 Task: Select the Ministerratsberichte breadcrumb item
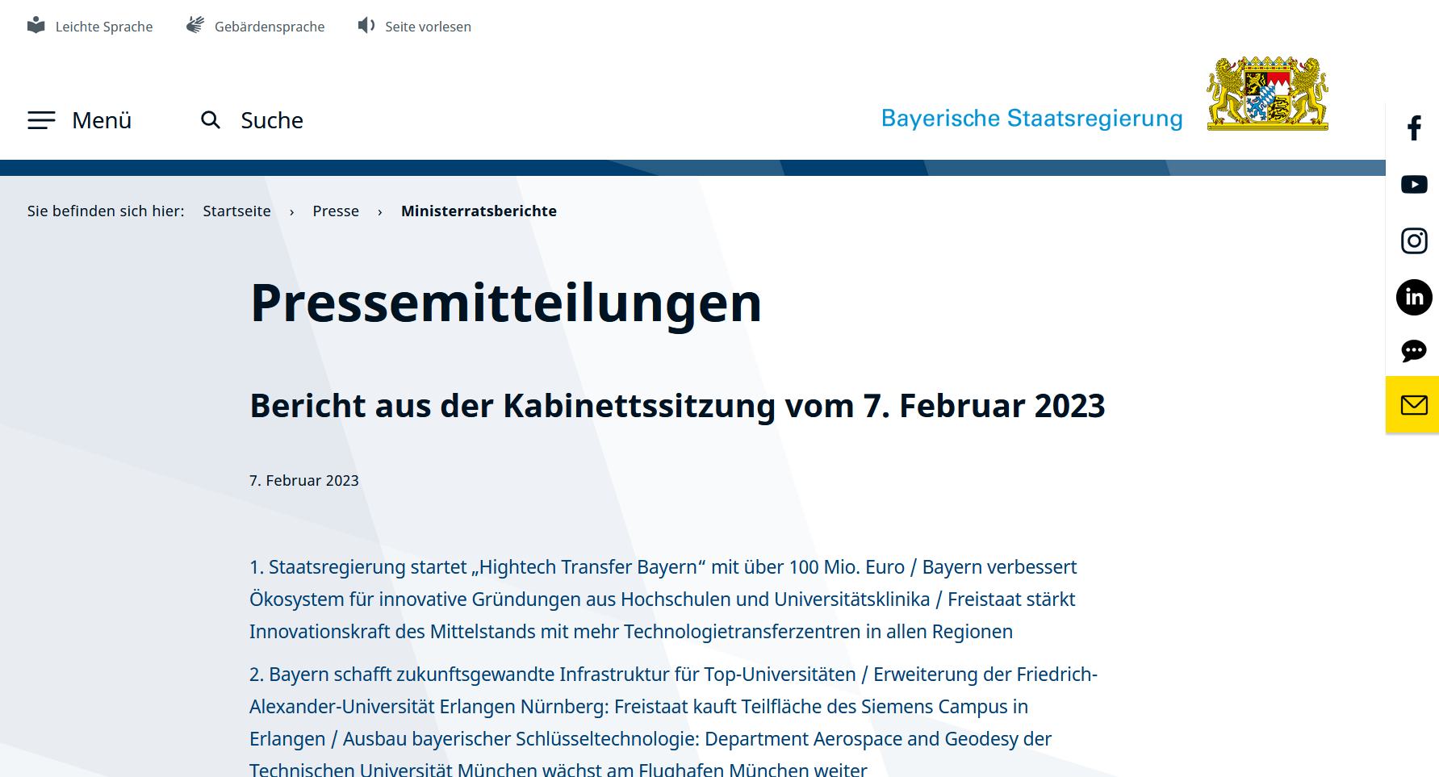point(479,211)
